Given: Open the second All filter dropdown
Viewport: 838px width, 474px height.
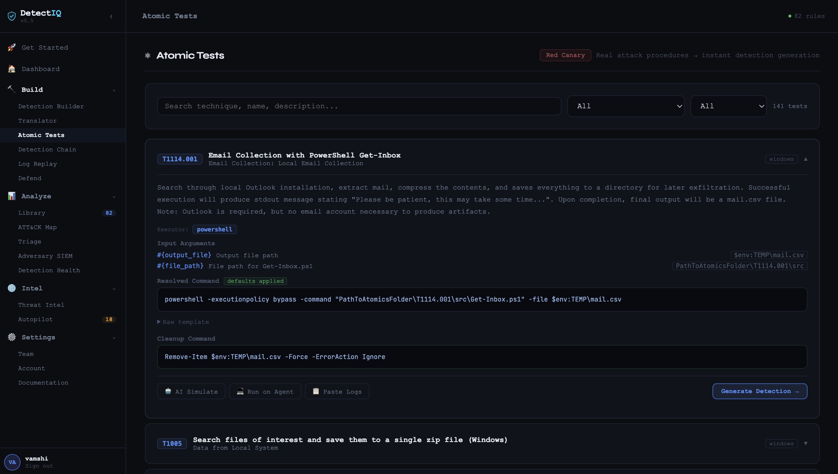Looking at the screenshot, I should (x=728, y=106).
